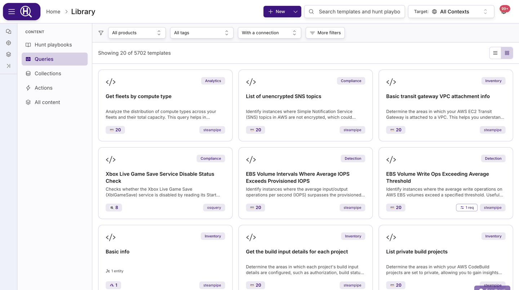This screenshot has height=290, width=519.
Task: Switch to grid view layout
Action: coord(507,53)
